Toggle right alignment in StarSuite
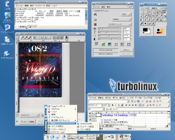Screen dimensions: 175x140 coord(132,105)
